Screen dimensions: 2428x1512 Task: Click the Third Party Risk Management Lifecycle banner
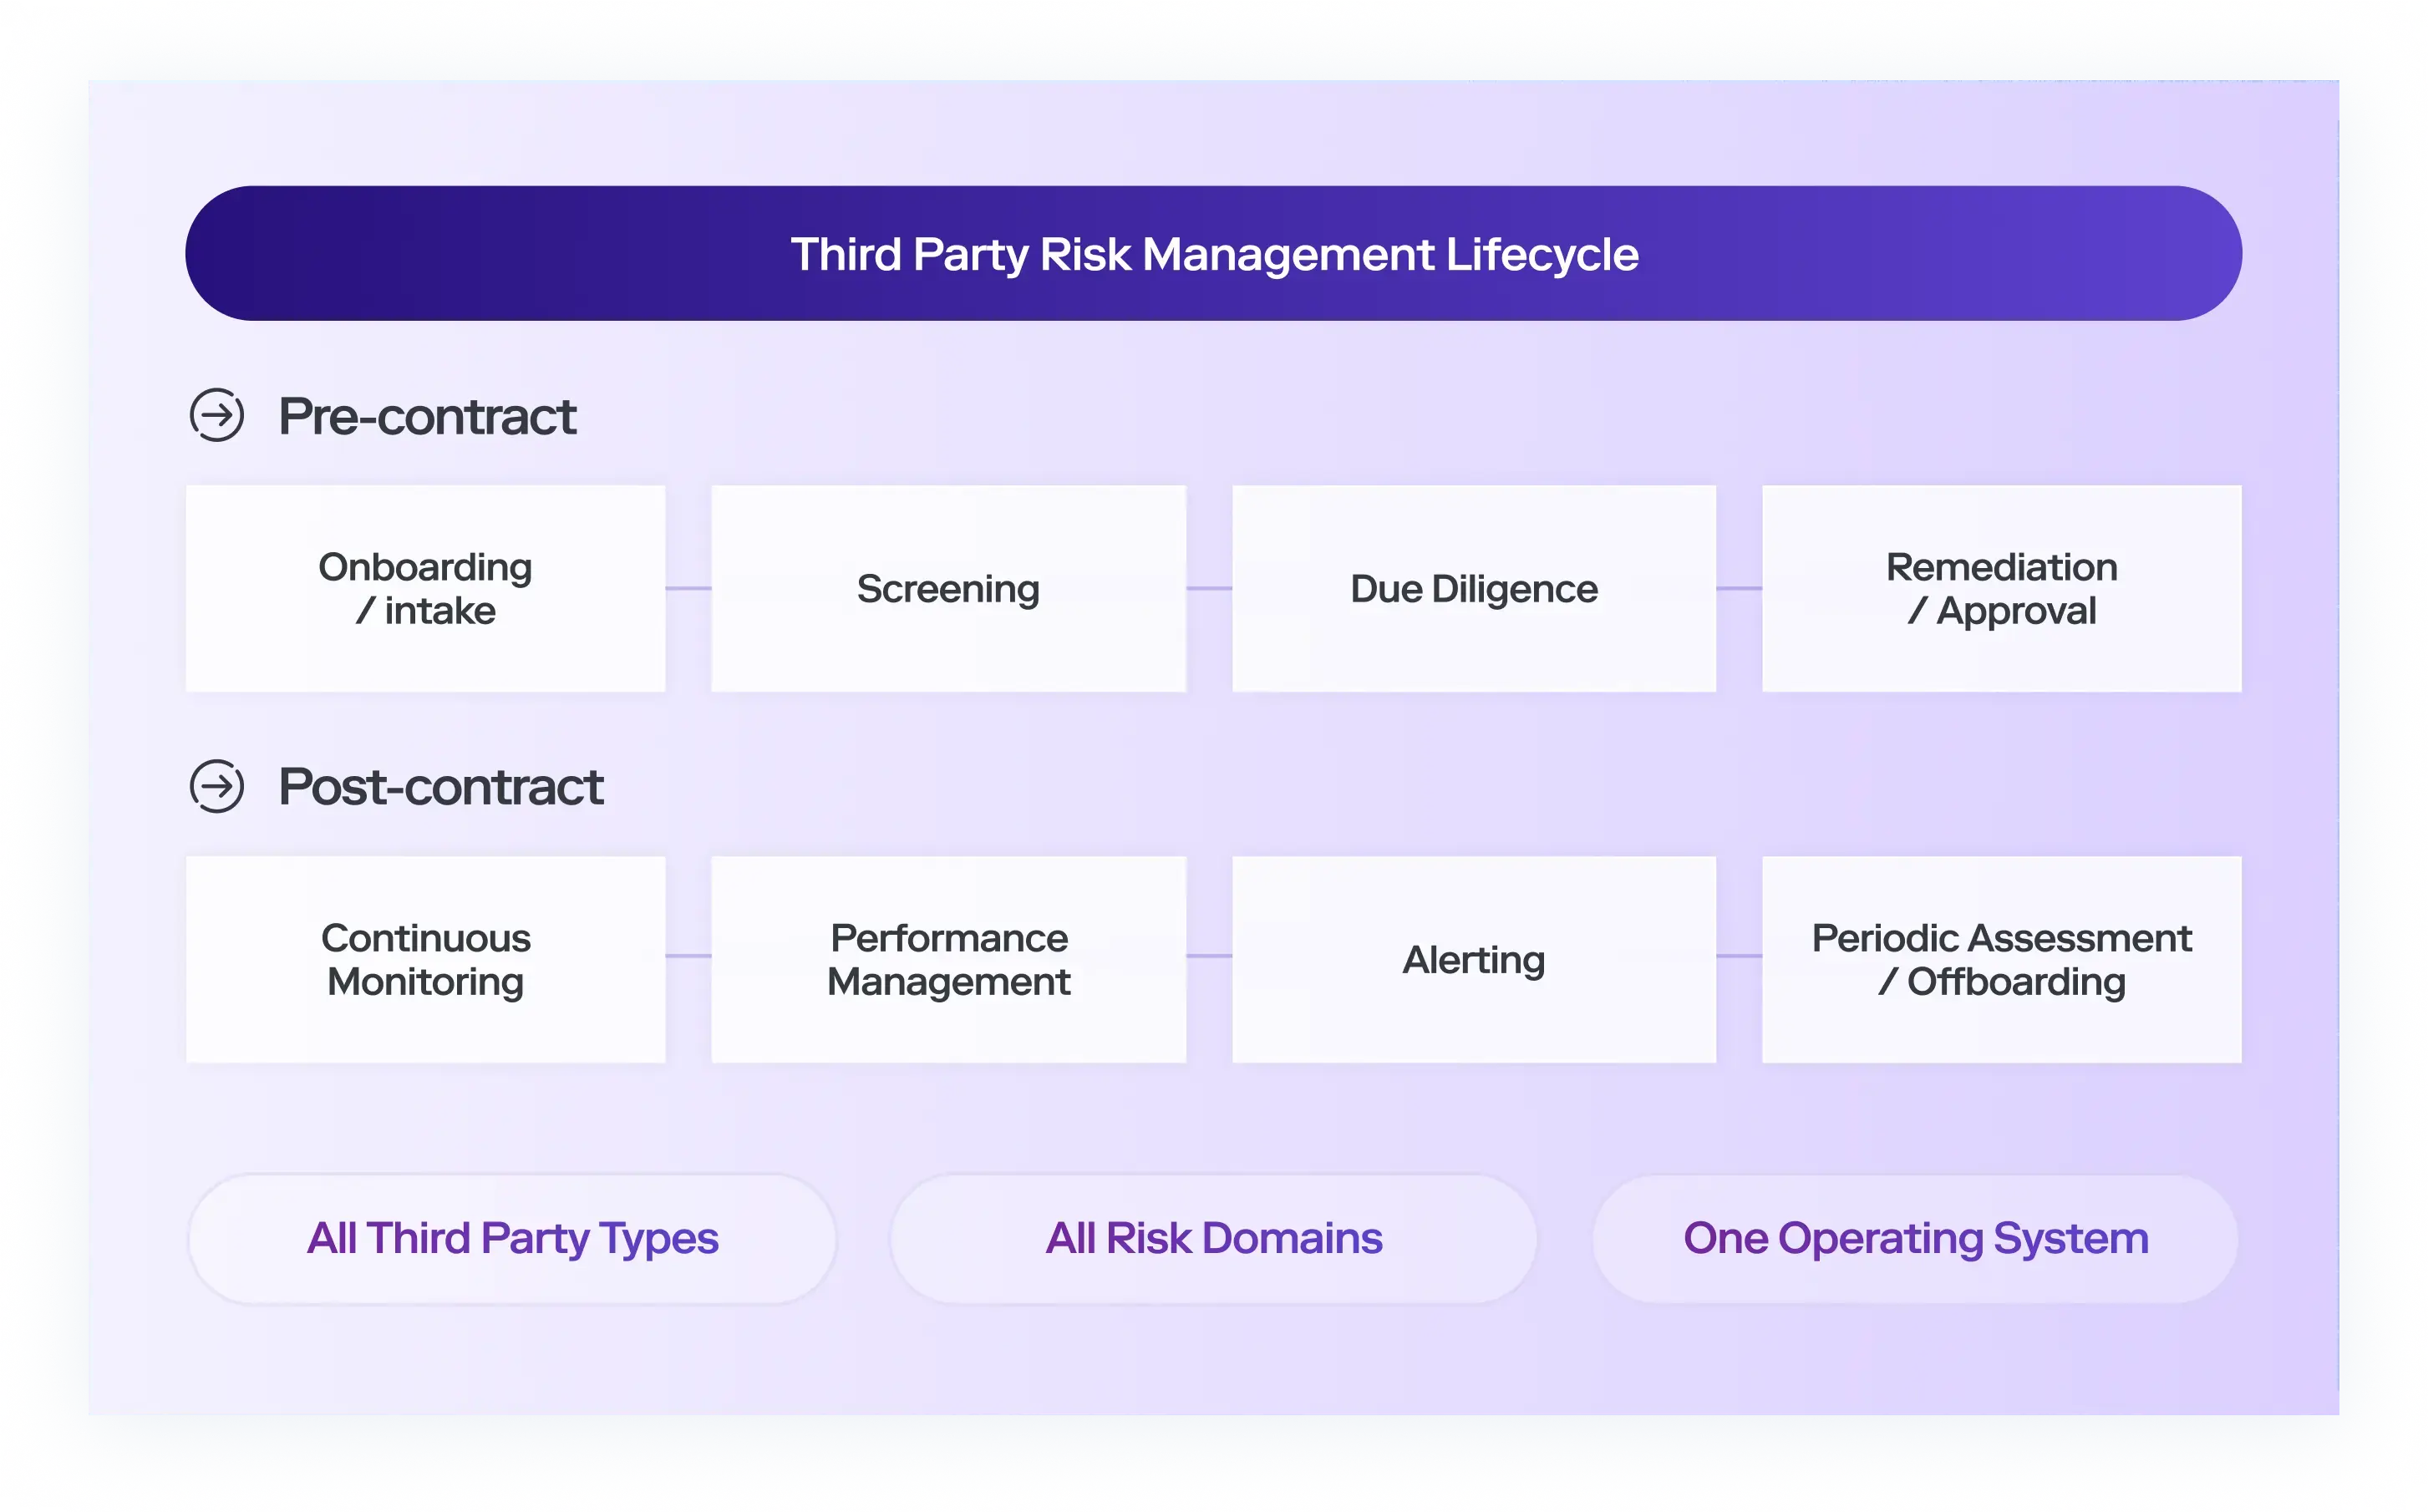click(x=1213, y=253)
